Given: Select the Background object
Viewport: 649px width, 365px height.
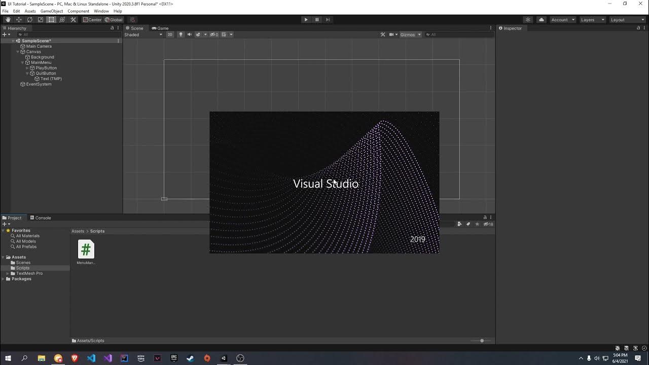Looking at the screenshot, I should pyautogui.click(x=43, y=57).
